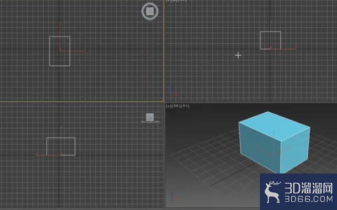Open the shading mode label in perspective viewport
This screenshot has height=210, width=337.
pyautogui.click(x=185, y=106)
